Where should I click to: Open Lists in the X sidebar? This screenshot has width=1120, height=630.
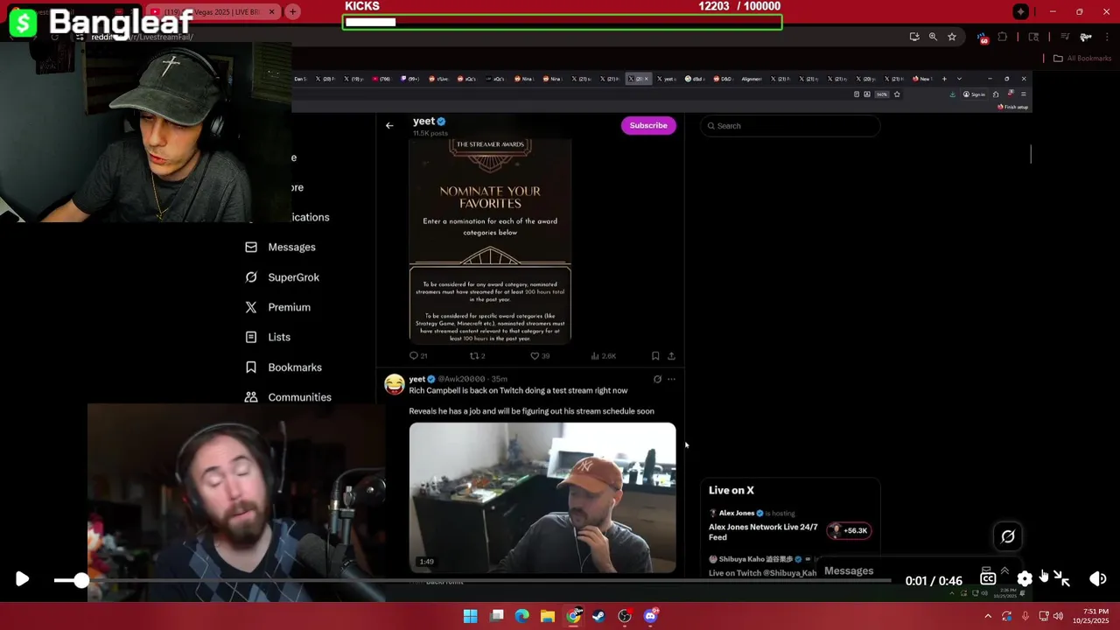268,337
